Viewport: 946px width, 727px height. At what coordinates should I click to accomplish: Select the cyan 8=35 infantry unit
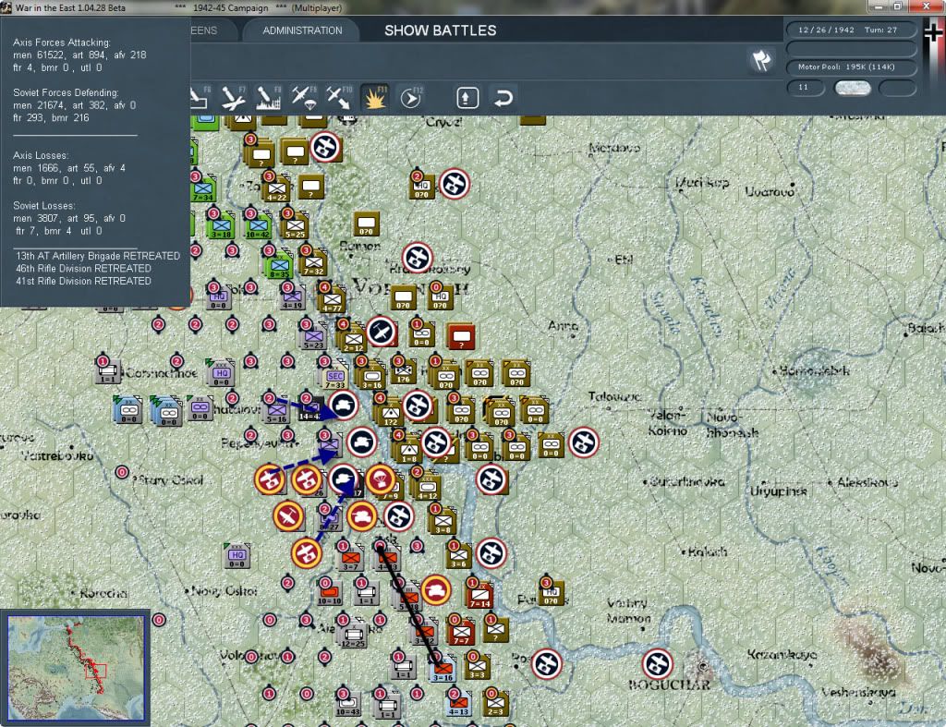(279, 266)
